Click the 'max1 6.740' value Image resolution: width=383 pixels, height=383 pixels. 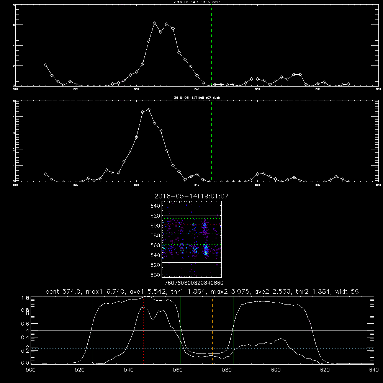[x=105, y=291]
